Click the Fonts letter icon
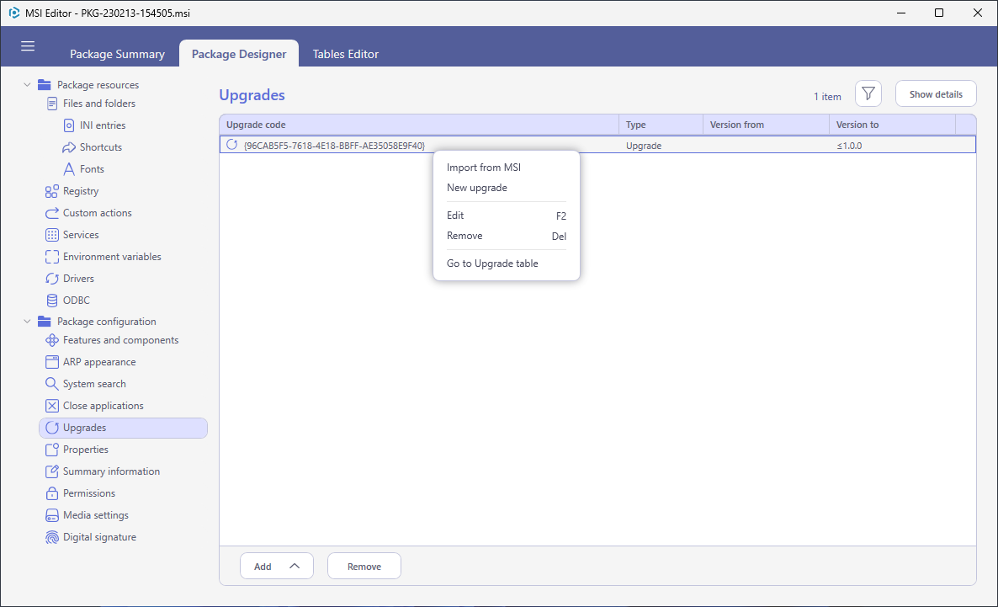This screenshot has height=607, width=998. [x=69, y=168]
